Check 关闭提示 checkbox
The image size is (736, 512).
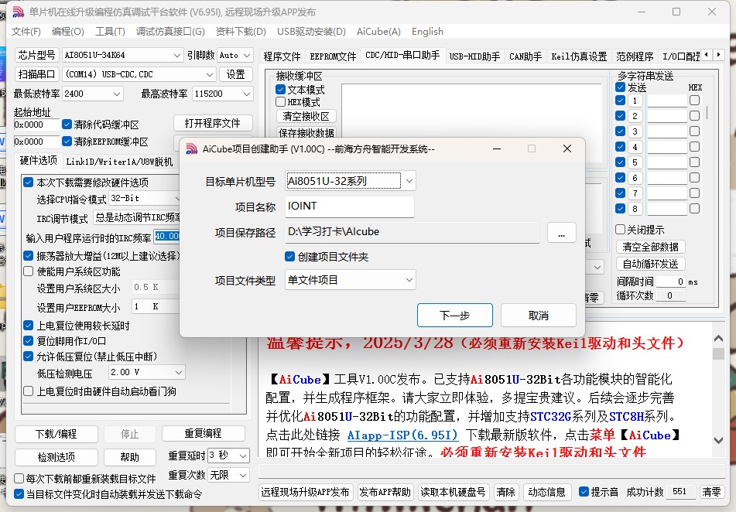(x=620, y=230)
